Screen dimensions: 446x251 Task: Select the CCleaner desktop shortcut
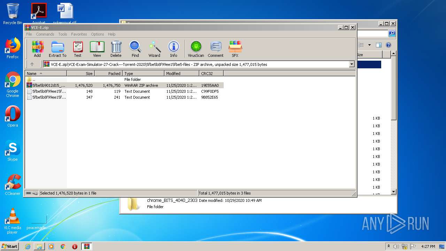click(13, 185)
